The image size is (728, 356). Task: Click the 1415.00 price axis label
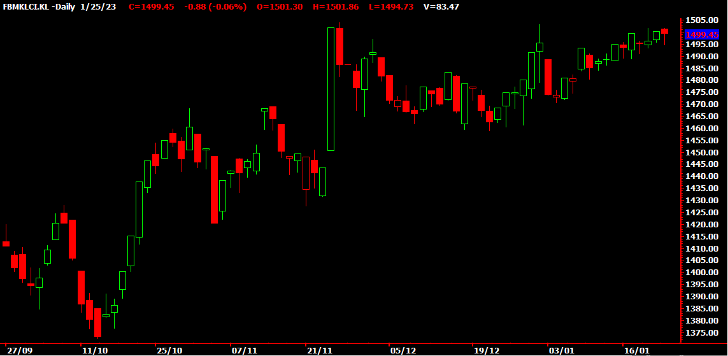coord(703,237)
